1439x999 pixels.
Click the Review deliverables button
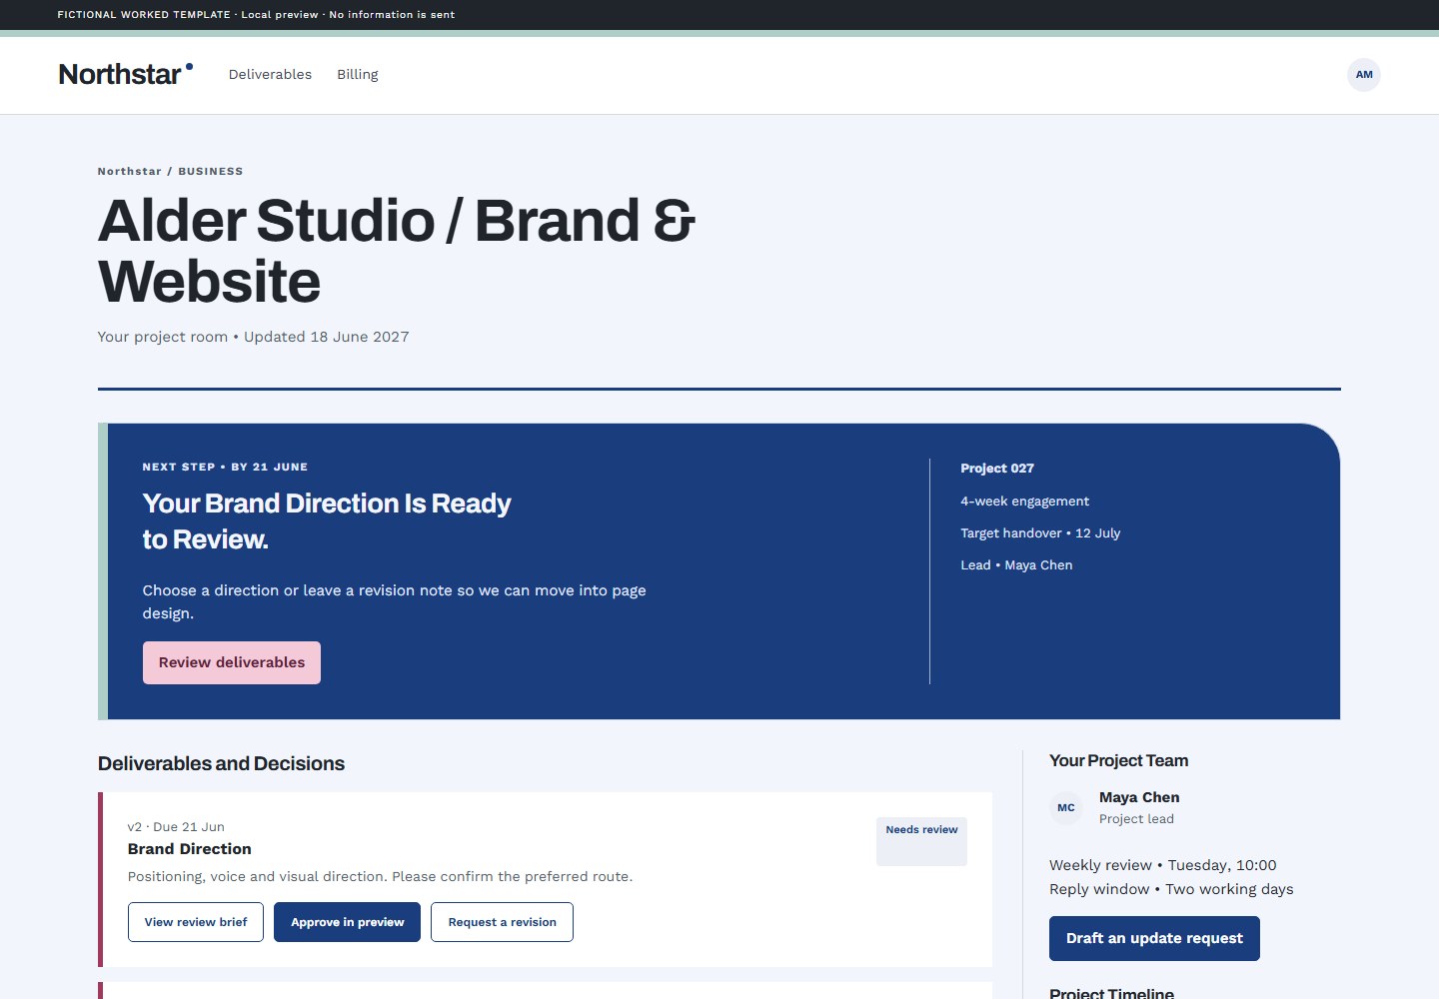[x=232, y=662]
